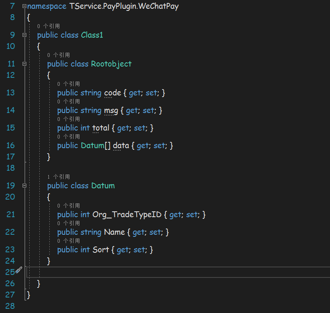Click closing brace on line 24
Viewport: 330px width, 313px height.
point(48,261)
